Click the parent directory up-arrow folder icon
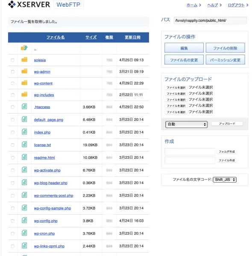 pos(24,48)
